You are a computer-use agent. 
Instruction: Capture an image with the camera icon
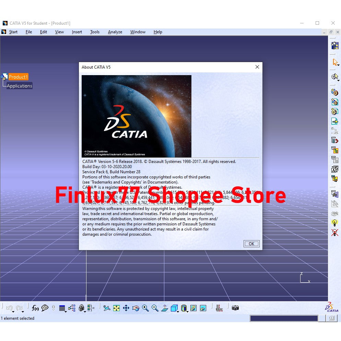point(235,308)
